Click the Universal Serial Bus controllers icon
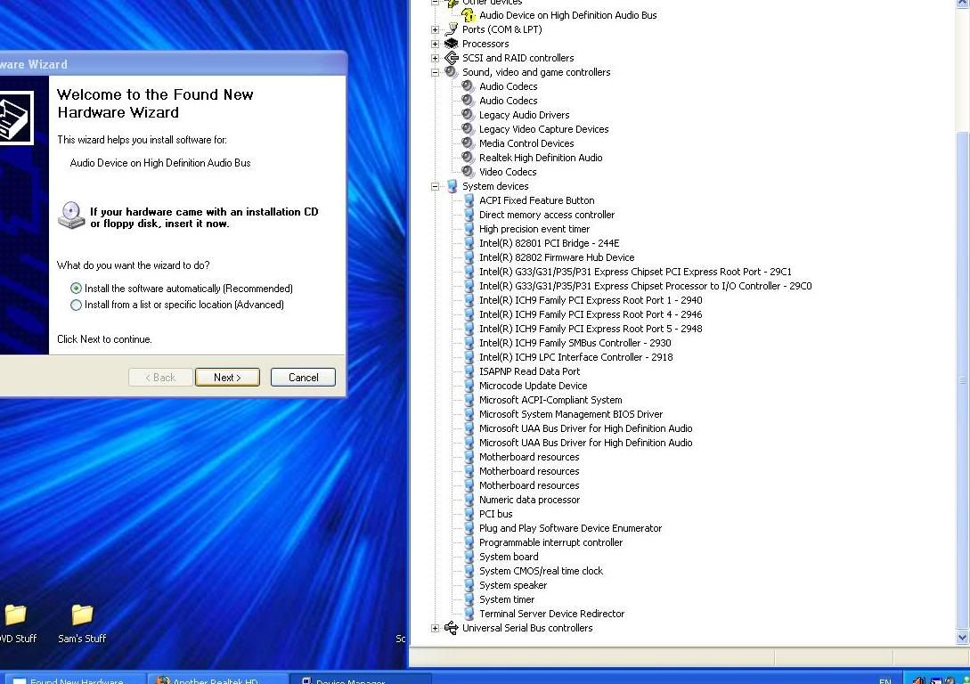The width and height of the screenshot is (970, 684). pyautogui.click(x=452, y=628)
